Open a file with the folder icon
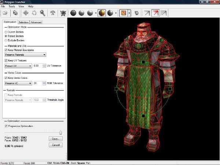The height and width of the screenshot is (165, 220). pyautogui.click(x=5, y=13)
